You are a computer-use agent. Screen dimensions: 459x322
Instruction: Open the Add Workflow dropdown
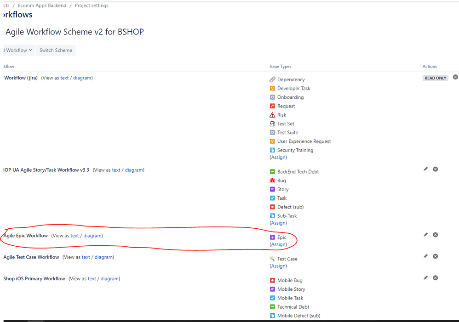pos(19,51)
